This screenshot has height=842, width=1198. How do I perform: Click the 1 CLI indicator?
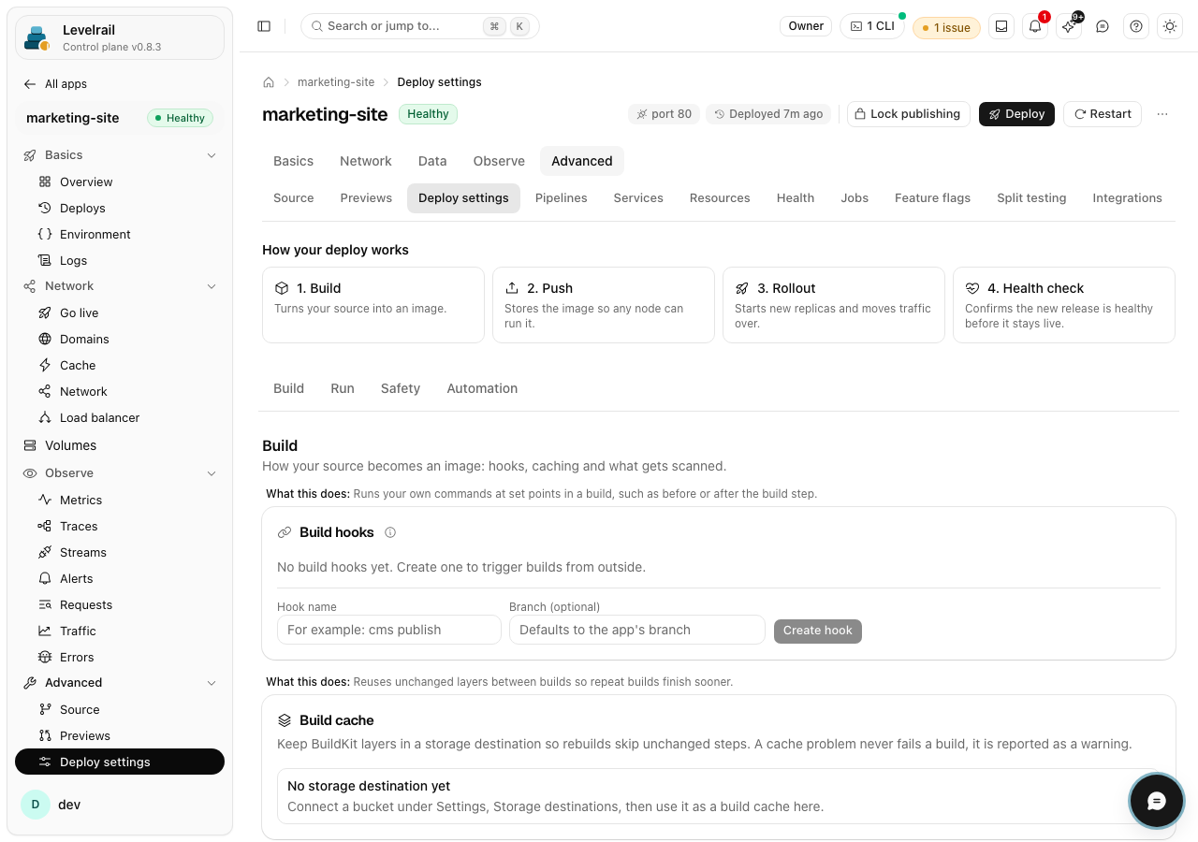[872, 26]
